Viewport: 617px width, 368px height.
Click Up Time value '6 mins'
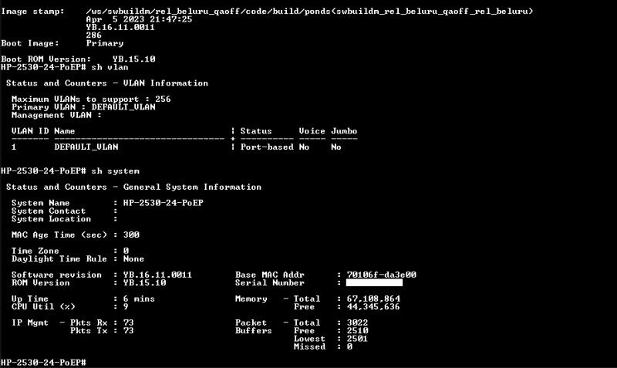coord(139,299)
